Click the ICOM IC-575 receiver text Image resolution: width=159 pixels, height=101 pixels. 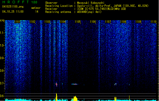102,9
